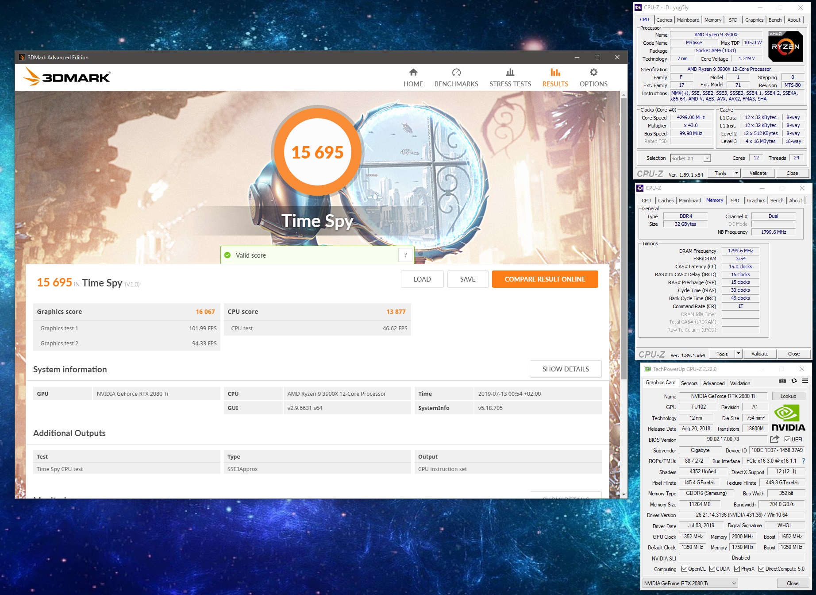Click the Bus Interface question mark help icon
This screenshot has width=816, height=595.
click(804, 461)
